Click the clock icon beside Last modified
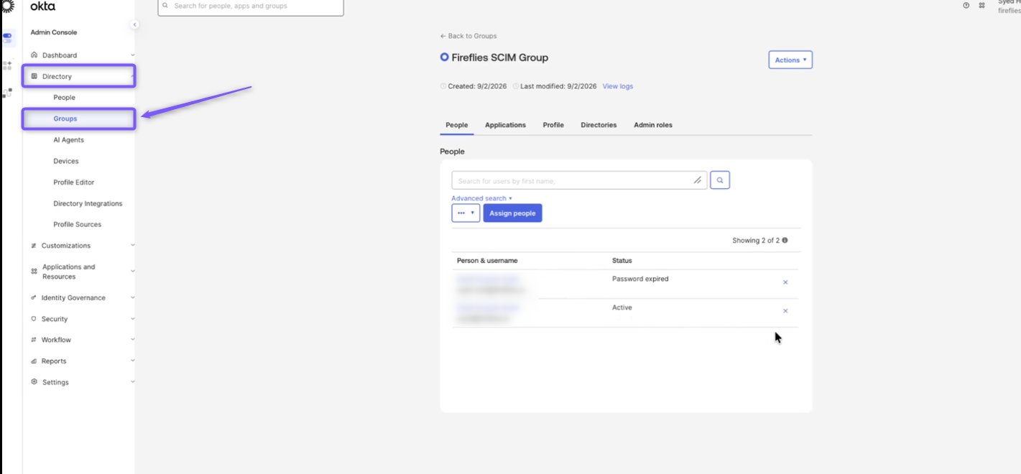 pyautogui.click(x=516, y=86)
